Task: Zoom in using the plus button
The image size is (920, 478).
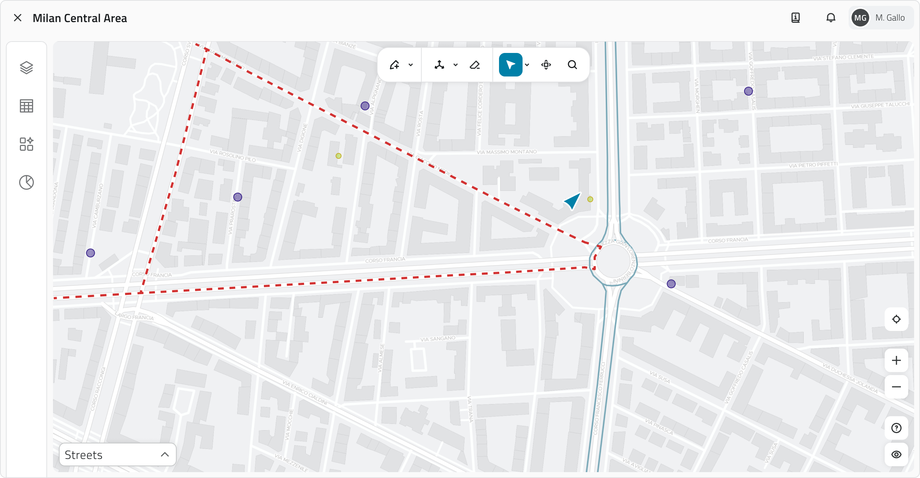Action: click(896, 360)
